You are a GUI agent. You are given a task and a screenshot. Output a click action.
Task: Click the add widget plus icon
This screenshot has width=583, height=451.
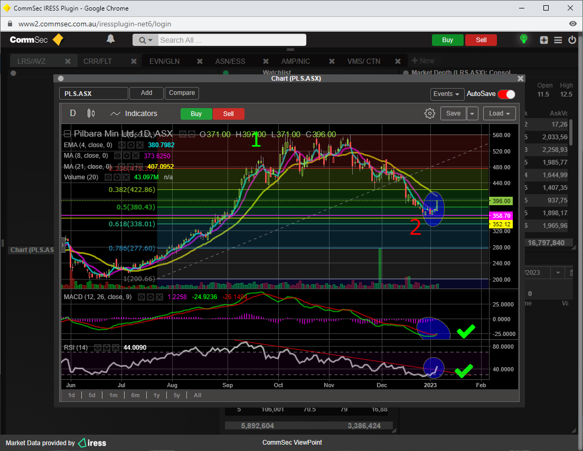click(x=544, y=40)
